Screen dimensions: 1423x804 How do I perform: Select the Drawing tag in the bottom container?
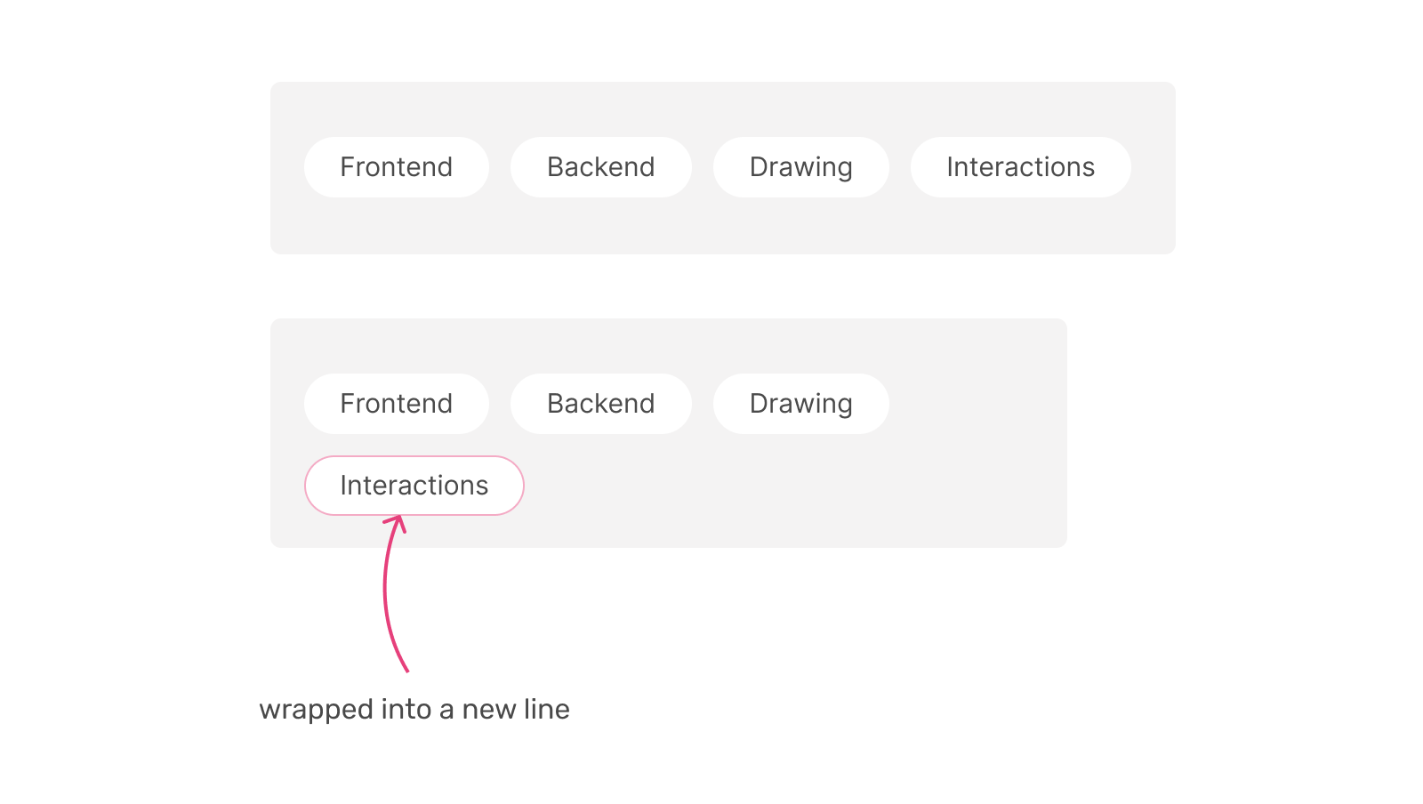point(800,403)
